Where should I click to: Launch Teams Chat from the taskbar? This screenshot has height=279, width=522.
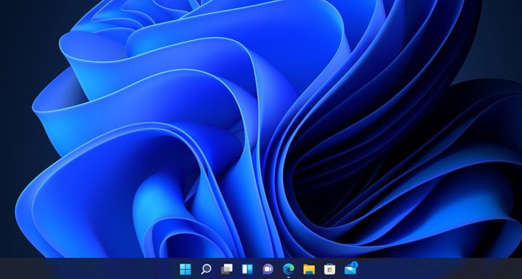(x=268, y=269)
